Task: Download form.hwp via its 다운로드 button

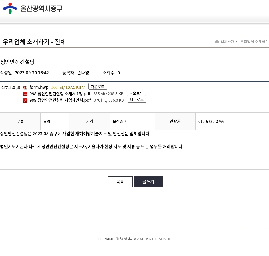Action: click(98, 86)
